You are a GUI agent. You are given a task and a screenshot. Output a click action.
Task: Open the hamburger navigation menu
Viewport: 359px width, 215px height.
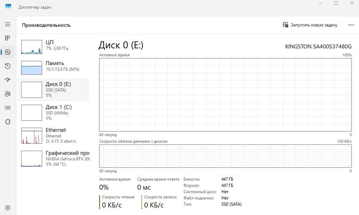8,24
